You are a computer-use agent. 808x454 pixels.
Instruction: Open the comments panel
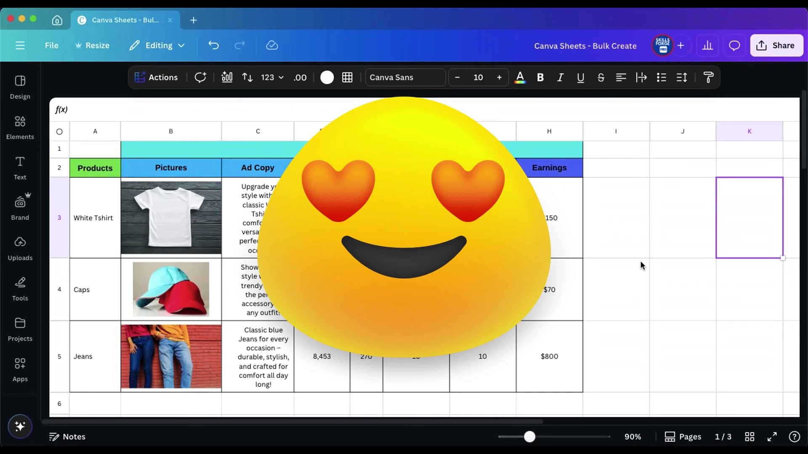(734, 45)
